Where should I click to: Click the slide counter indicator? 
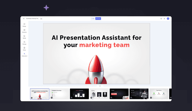[x=93, y=19]
